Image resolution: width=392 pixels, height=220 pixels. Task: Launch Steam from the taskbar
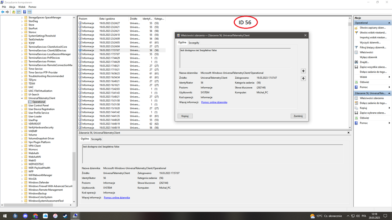(x=65, y=216)
